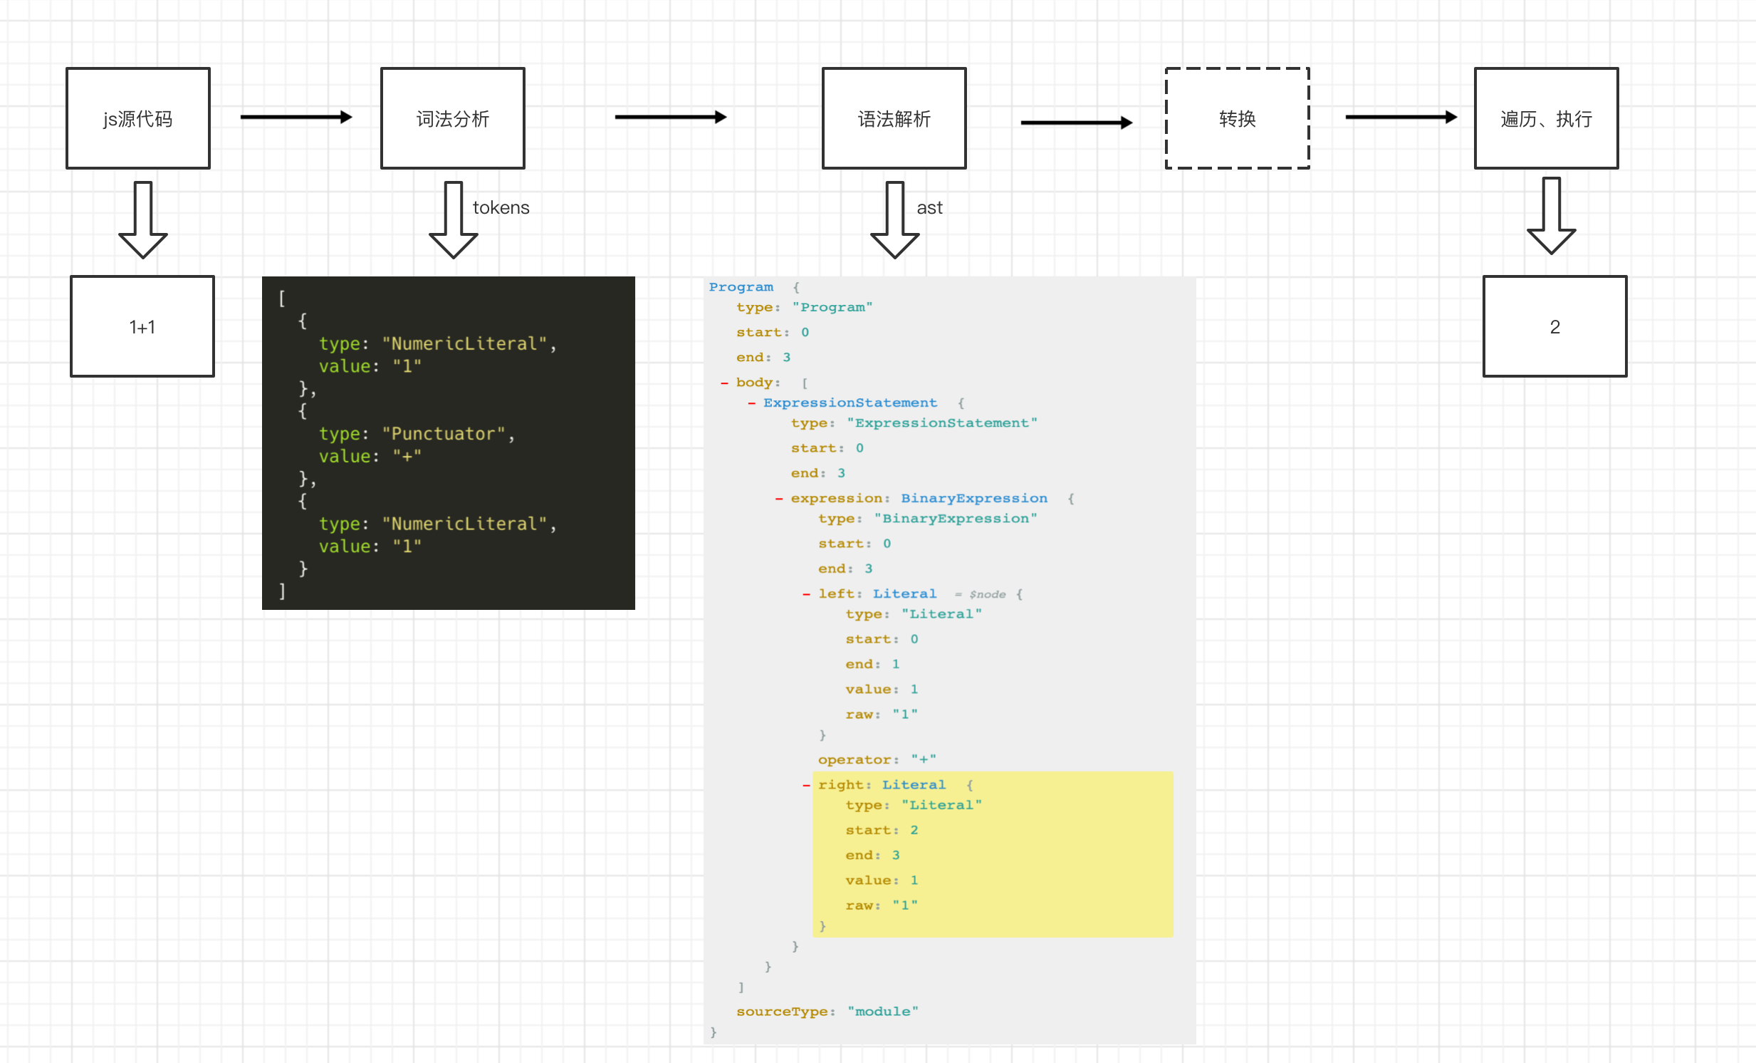Click the down arrow labeled tokens
The image size is (1756, 1063).
454,219
